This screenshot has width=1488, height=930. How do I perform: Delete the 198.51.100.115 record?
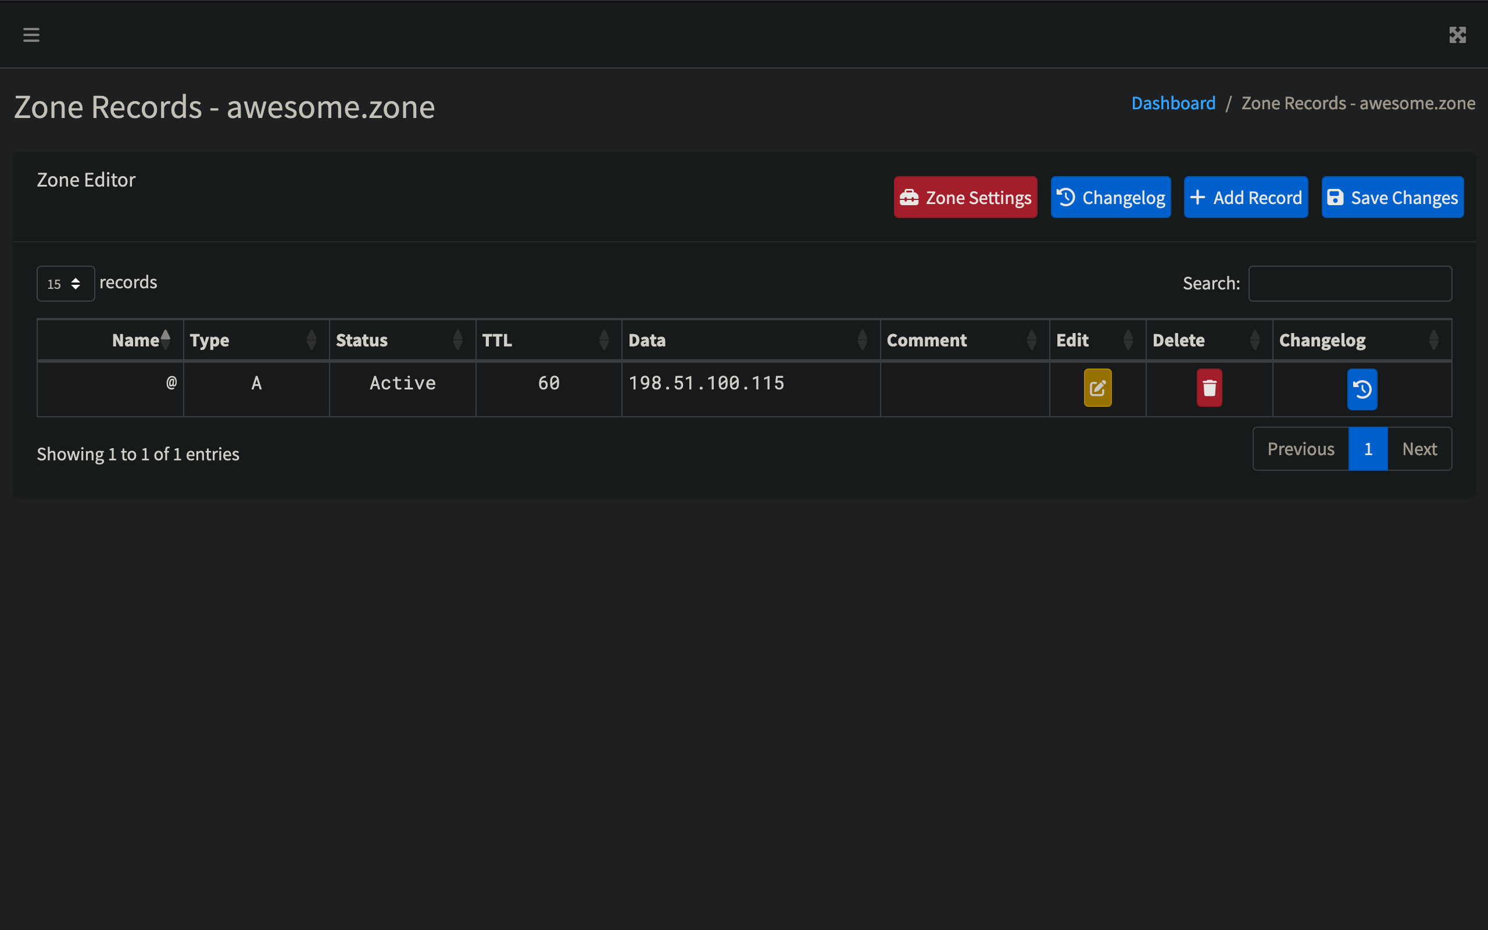[x=1209, y=388]
